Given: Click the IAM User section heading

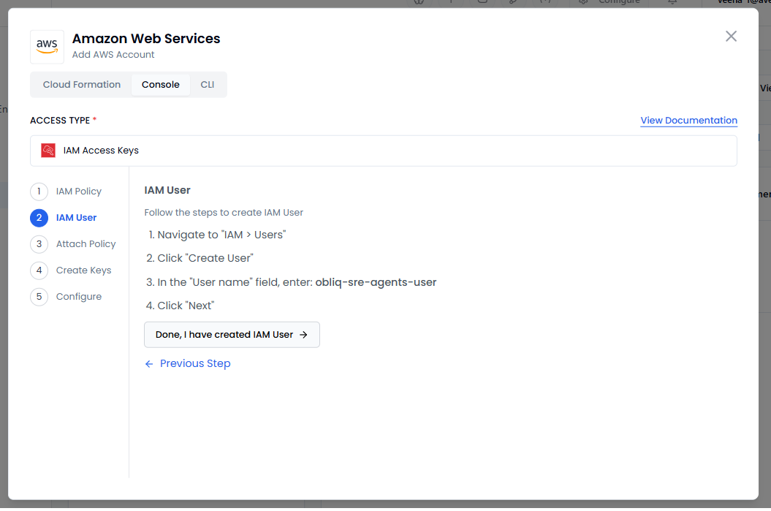Looking at the screenshot, I should pyautogui.click(x=167, y=190).
